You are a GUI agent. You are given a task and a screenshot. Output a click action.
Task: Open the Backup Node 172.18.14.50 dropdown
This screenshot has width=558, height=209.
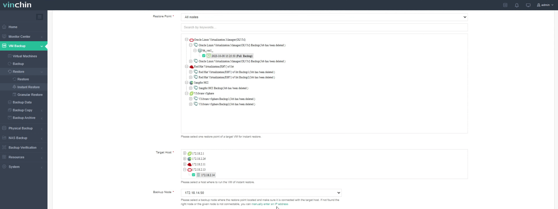pos(261,193)
